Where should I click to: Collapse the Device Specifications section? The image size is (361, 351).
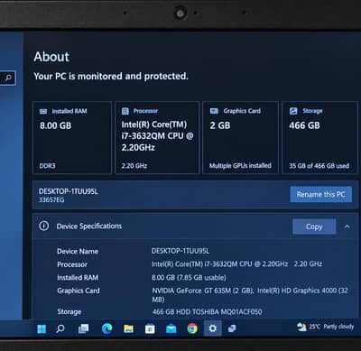347,226
